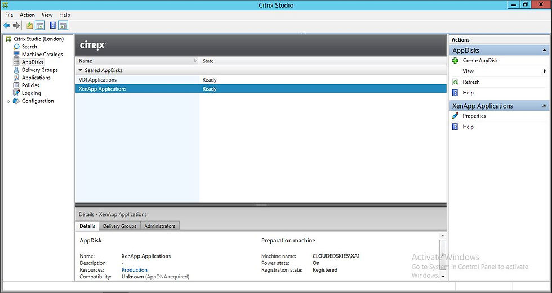Select the VDI Applications row

tap(261, 80)
